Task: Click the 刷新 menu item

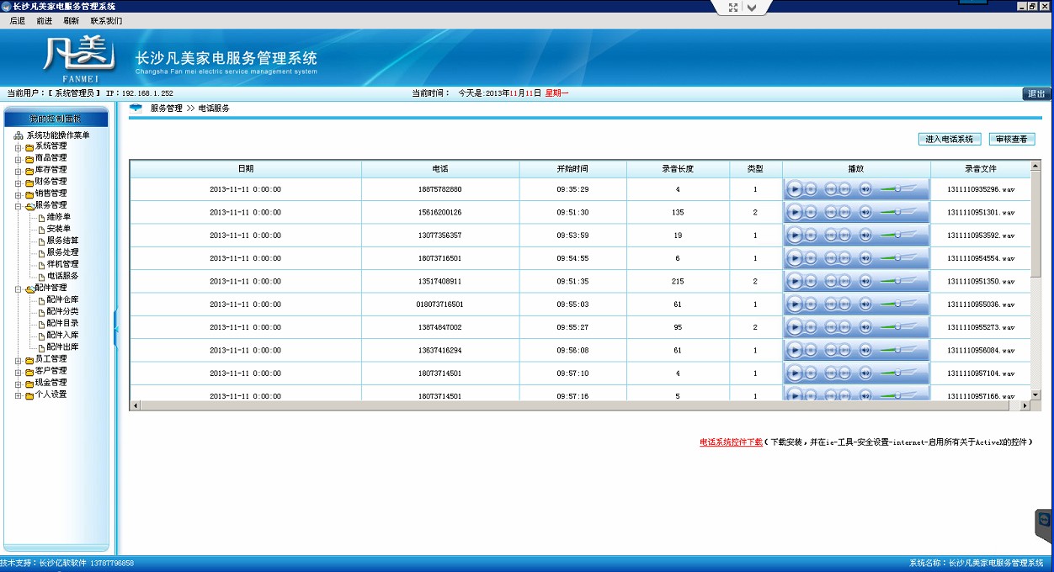Action: pos(72,21)
